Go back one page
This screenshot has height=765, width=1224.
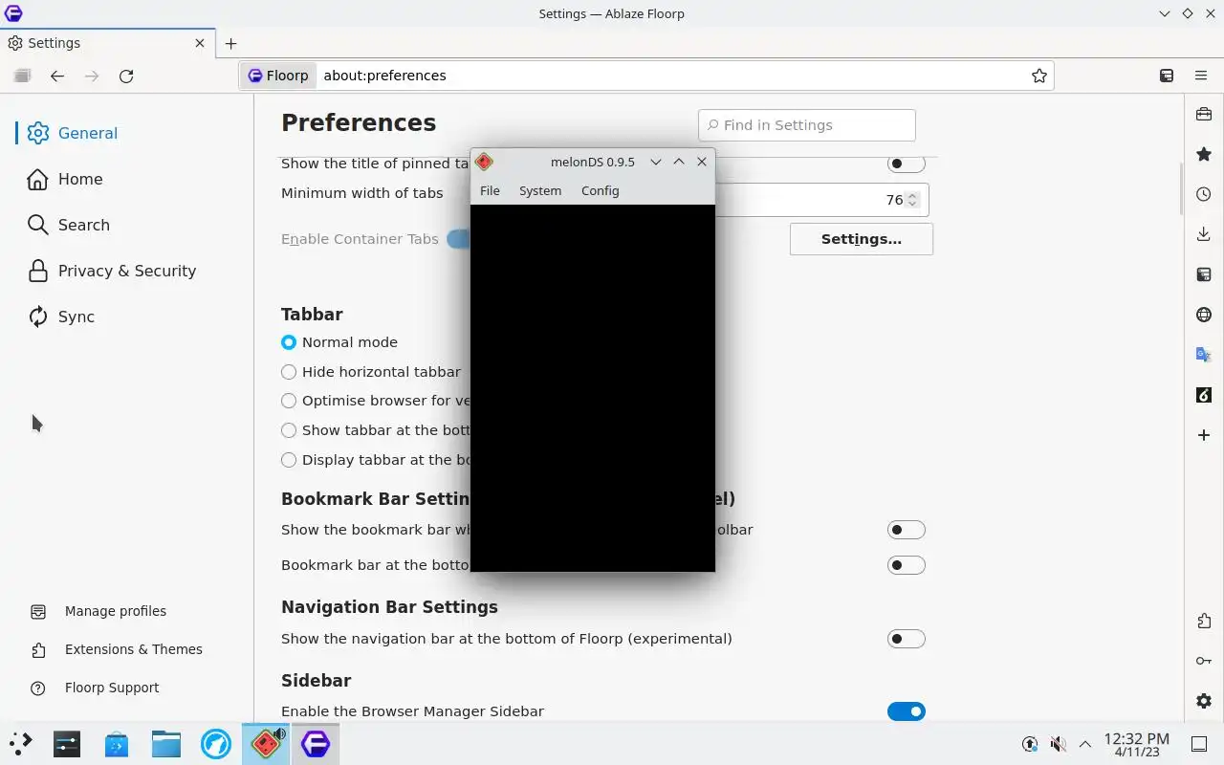pyautogui.click(x=57, y=76)
